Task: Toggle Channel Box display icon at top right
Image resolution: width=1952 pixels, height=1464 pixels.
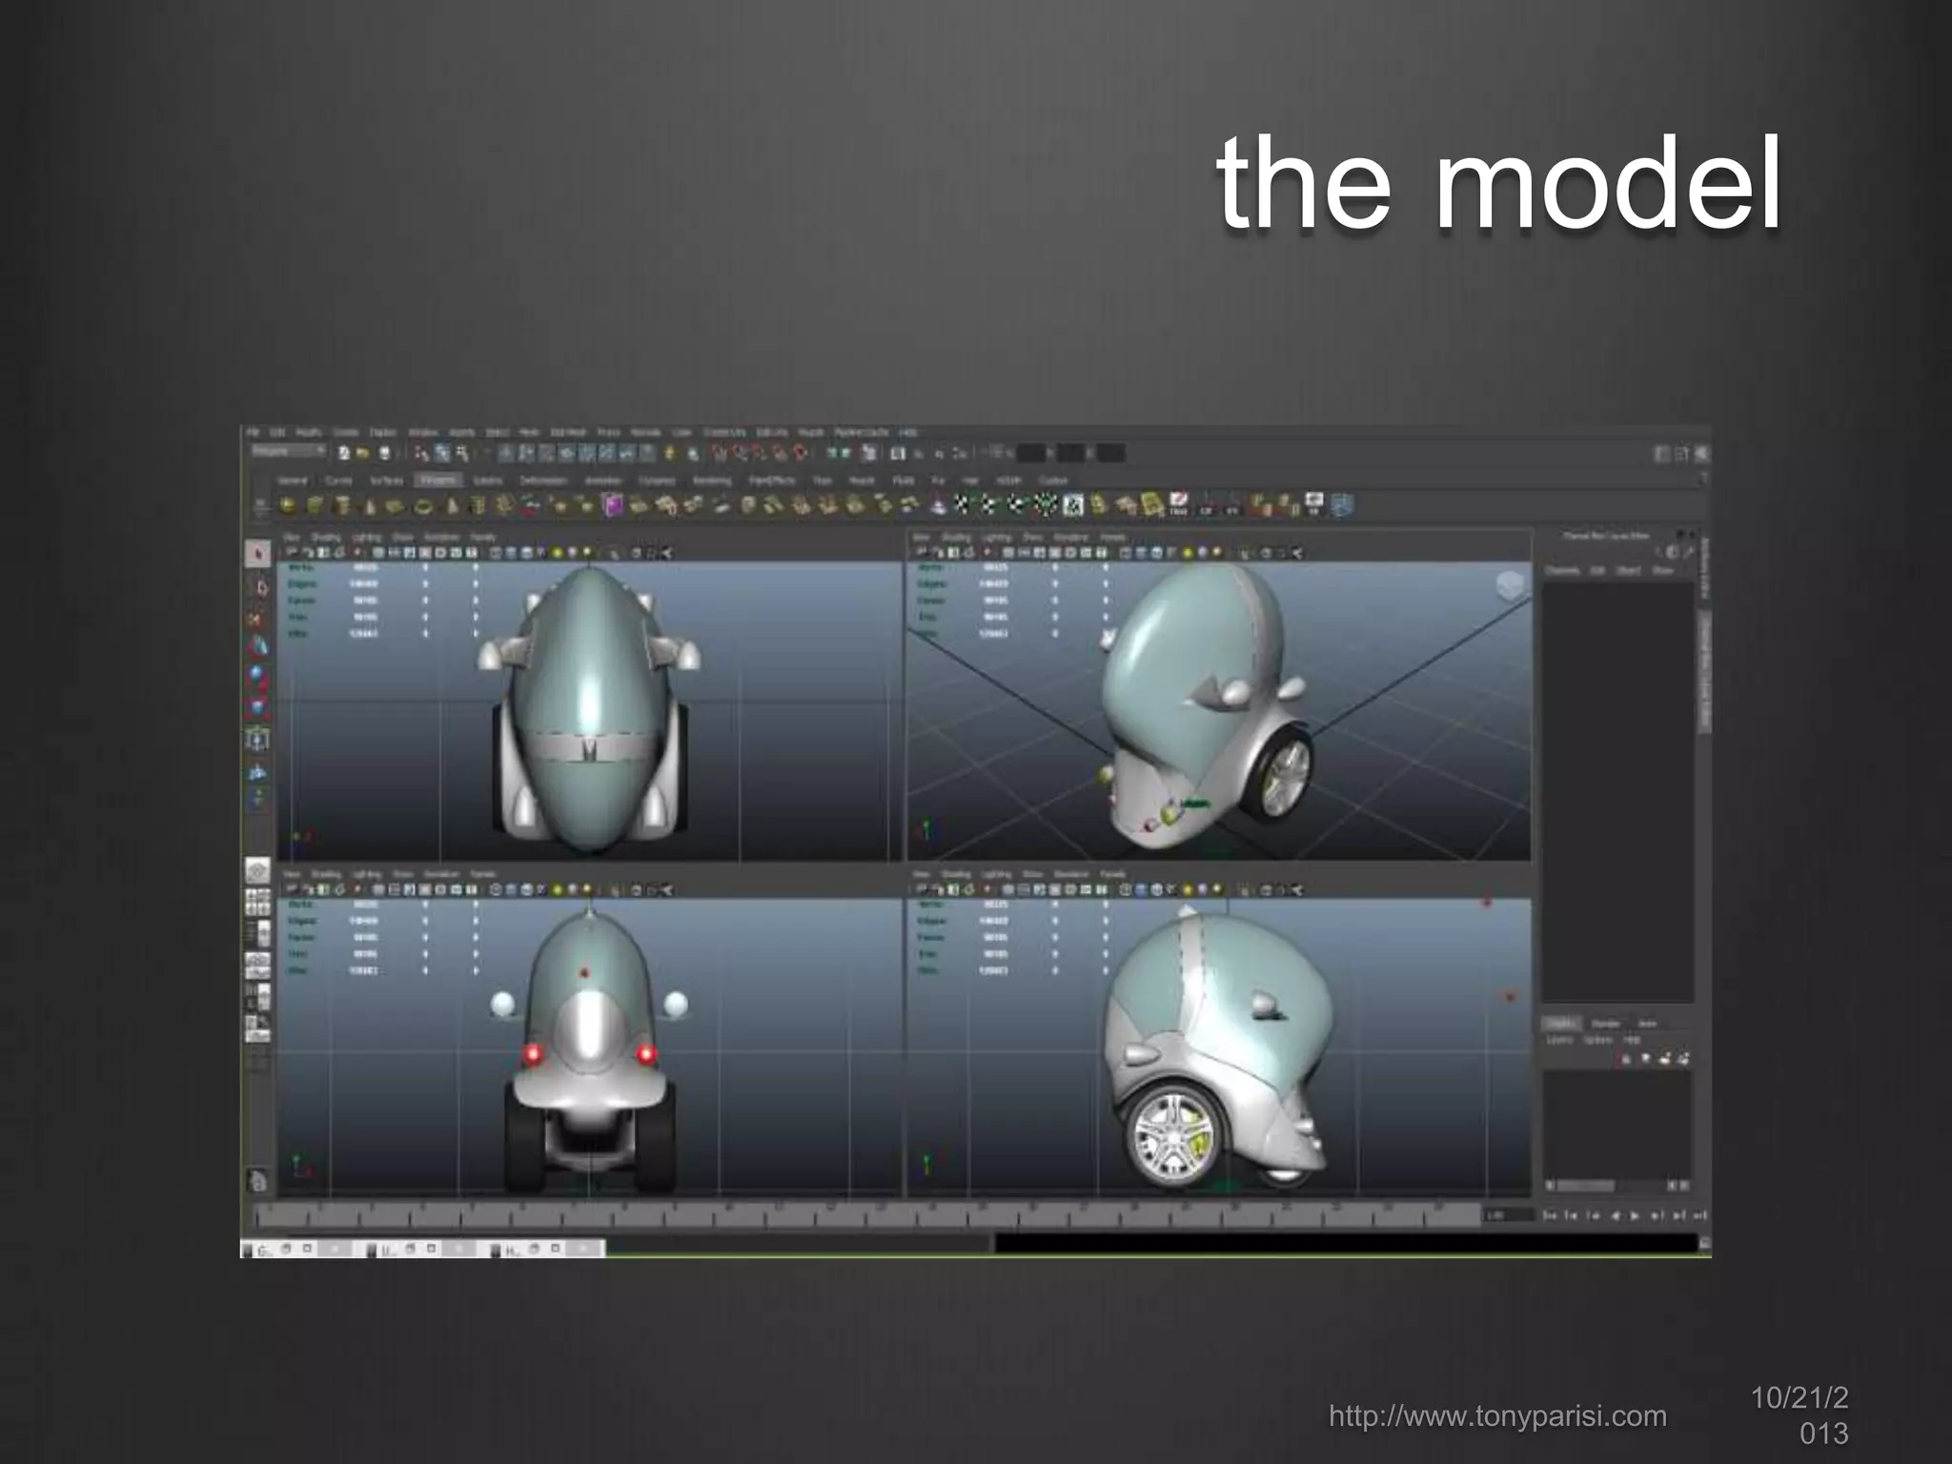Action: pos(1702,455)
